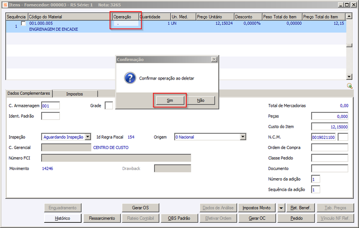Close the Confirmação dialog with X
This screenshot has width=359, height=228.
tap(214, 59)
